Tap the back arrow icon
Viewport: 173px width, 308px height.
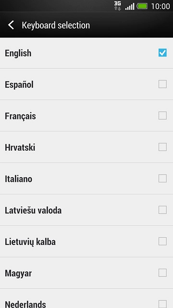[11, 26]
